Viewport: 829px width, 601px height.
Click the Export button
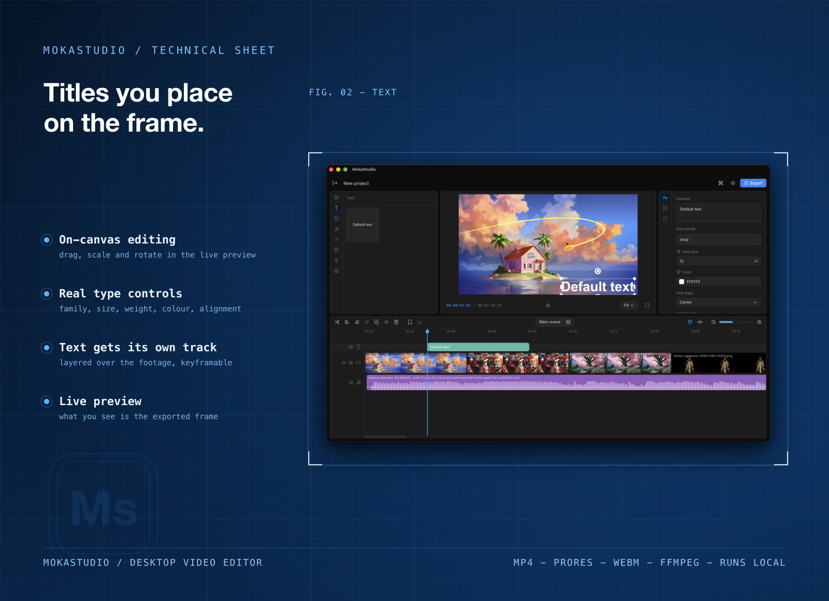point(753,183)
